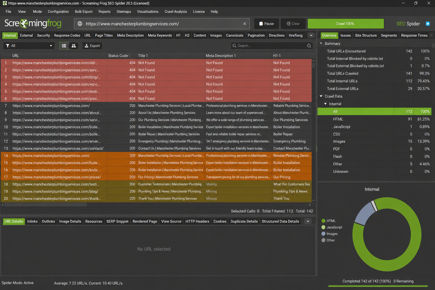The height and width of the screenshot is (290, 435).
Task: Select JavaScript in the Internal tree
Action: coord(342,127)
